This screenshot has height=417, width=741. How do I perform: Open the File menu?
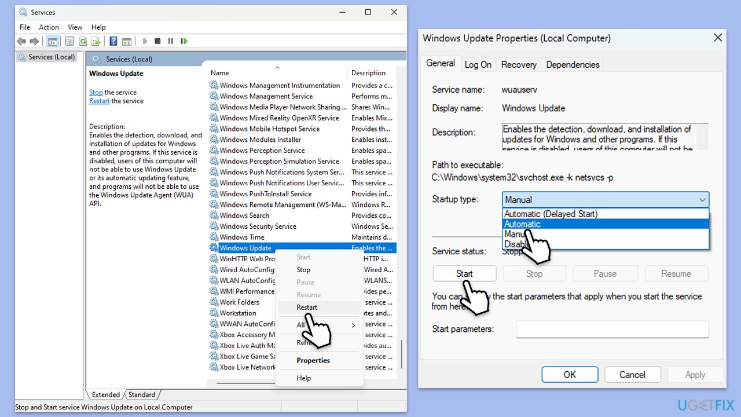click(x=25, y=27)
